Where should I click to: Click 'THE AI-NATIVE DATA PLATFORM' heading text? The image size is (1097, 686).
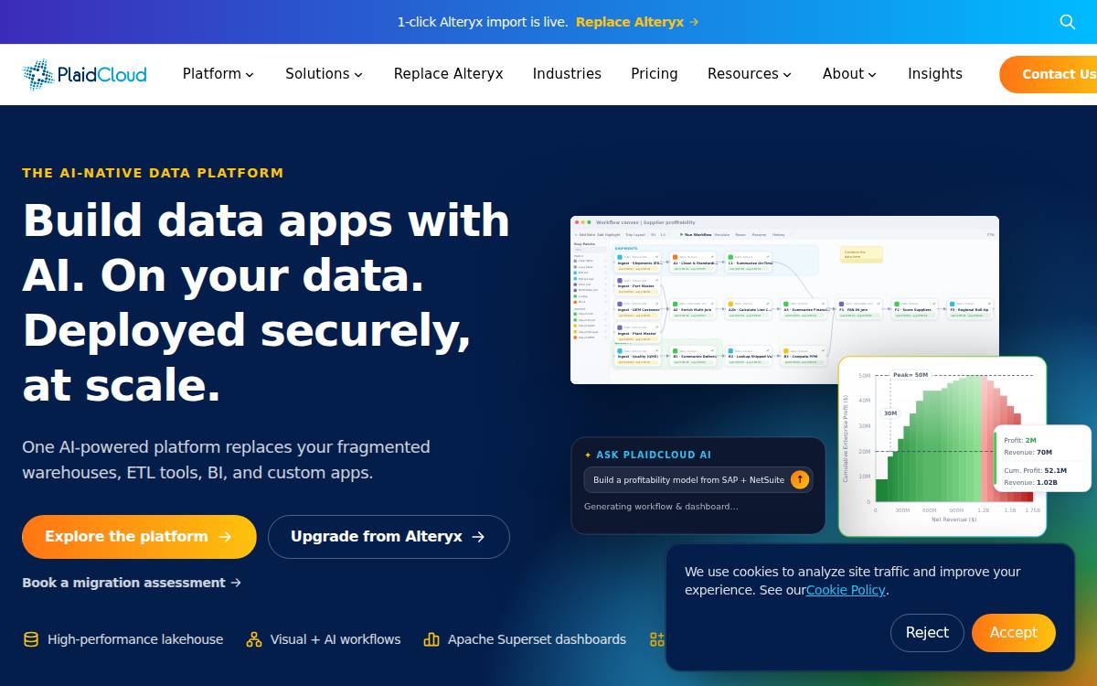point(153,173)
